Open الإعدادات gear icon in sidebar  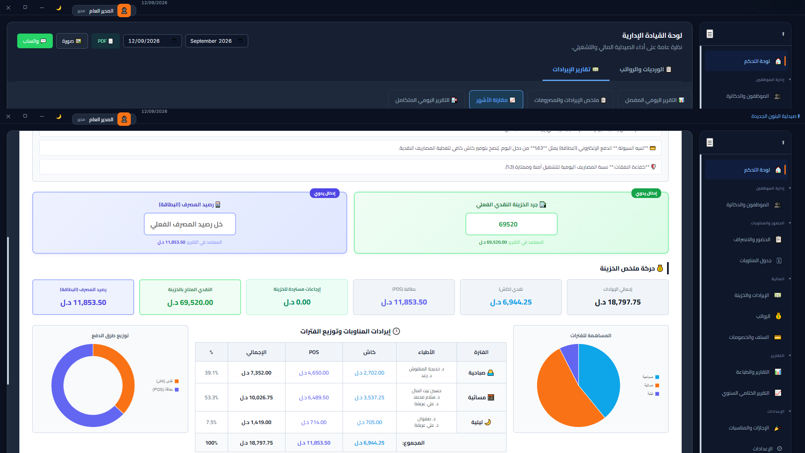pyautogui.click(x=779, y=448)
